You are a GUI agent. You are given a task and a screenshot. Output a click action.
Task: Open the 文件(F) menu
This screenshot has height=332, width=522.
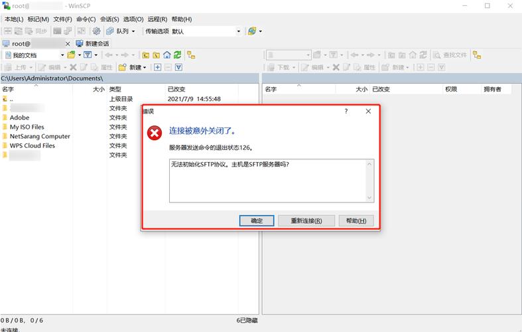(x=62, y=19)
